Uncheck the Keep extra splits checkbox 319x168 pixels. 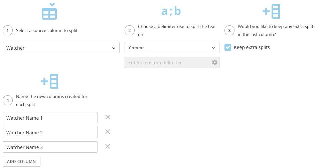[x=228, y=47]
